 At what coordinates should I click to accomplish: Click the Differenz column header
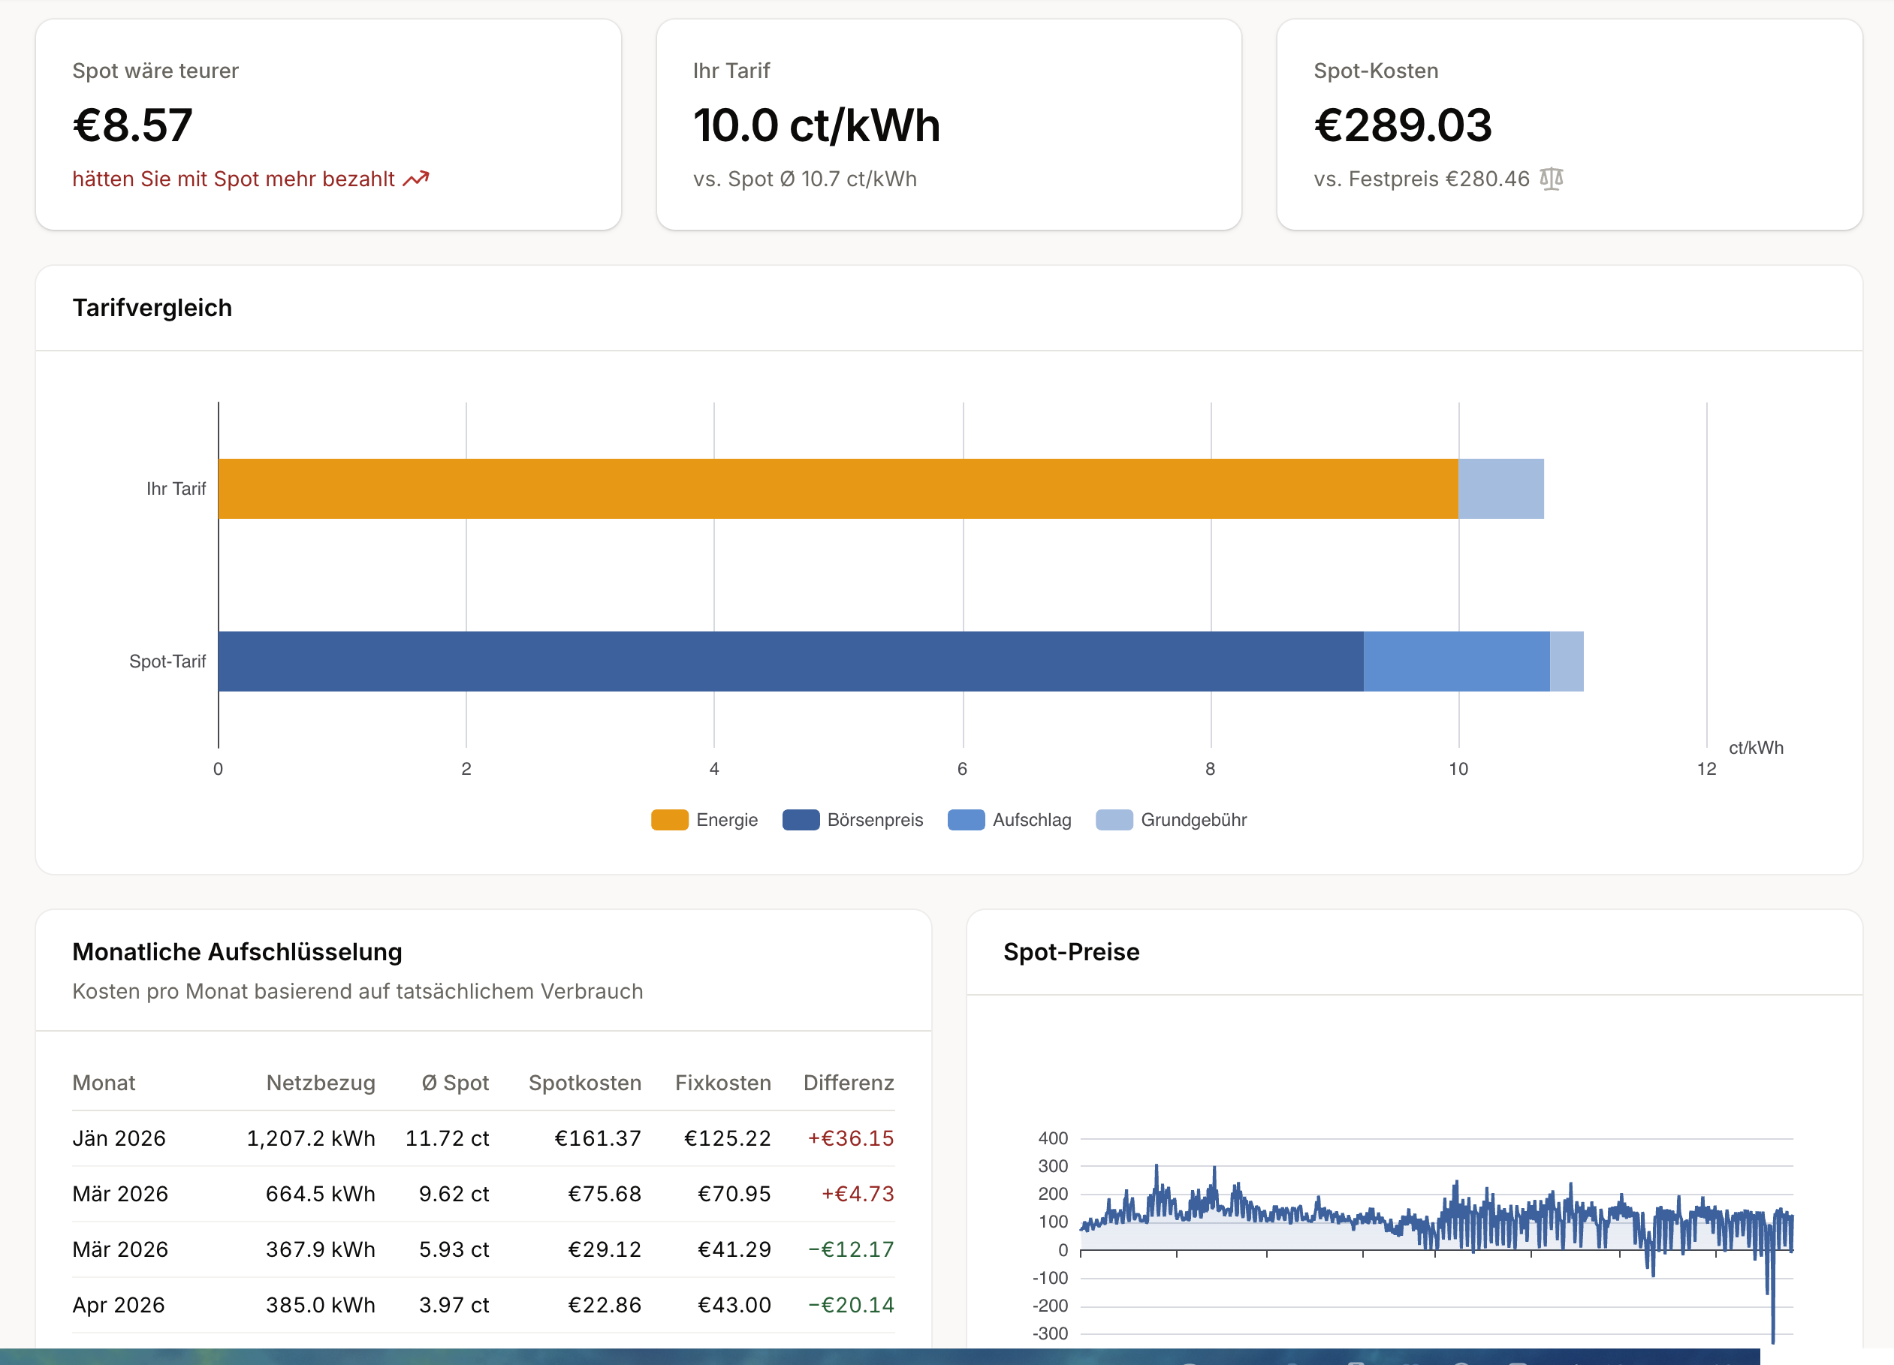click(x=849, y=1083)
